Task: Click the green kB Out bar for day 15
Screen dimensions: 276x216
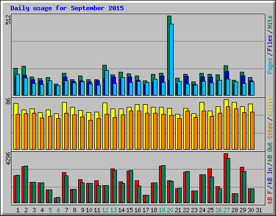Action: click(131, 186)
